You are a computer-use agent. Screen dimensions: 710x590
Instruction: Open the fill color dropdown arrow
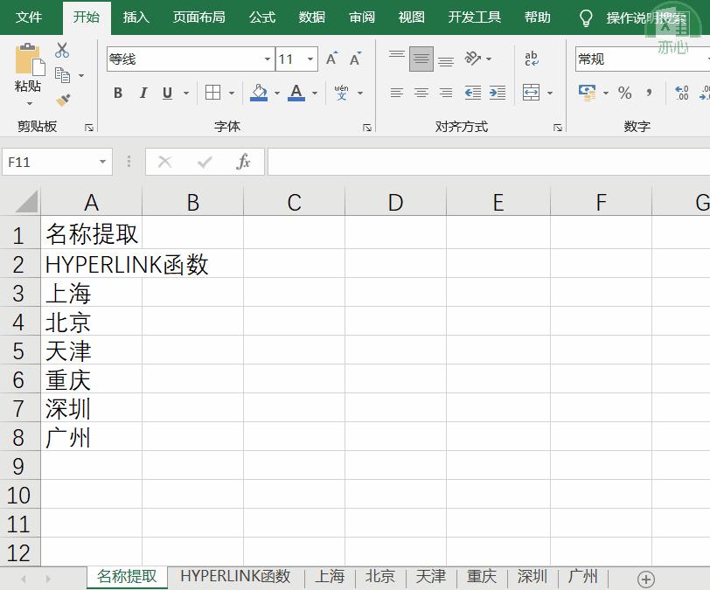click(277, 93)
